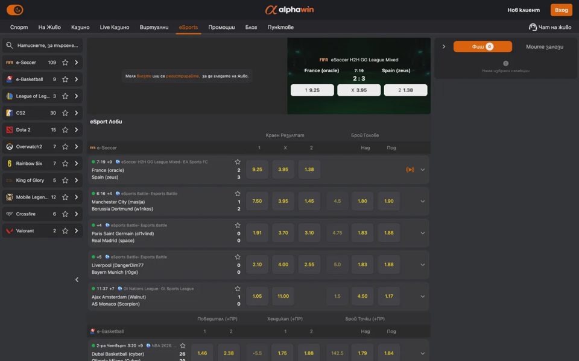Click the влезте login link
The image size is (579, 361).
coord(144,76)
